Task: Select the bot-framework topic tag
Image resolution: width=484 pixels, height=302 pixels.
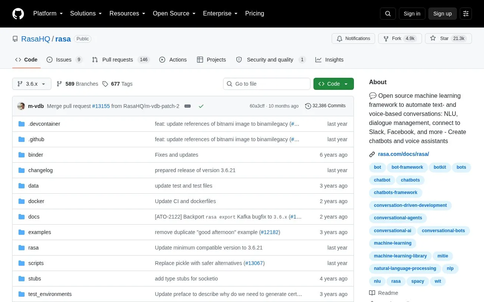Action: [x=407, y=167]
